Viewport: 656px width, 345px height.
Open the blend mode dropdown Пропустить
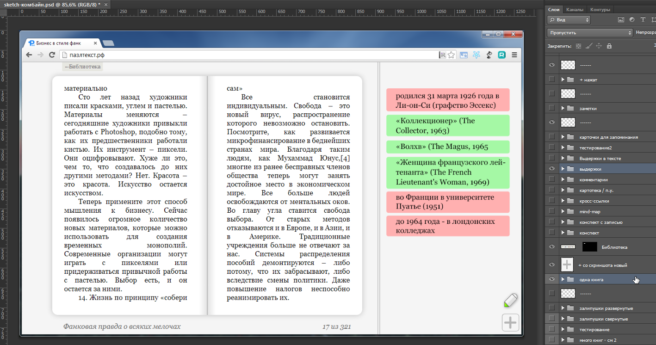click(589, 33)
